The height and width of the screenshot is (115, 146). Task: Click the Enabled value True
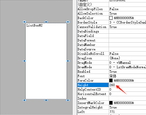[x=113, y=72]
